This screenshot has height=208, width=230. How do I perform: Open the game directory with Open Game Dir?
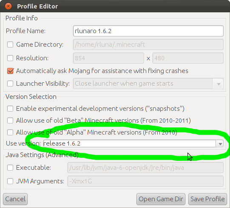click(x=161, y=199)
